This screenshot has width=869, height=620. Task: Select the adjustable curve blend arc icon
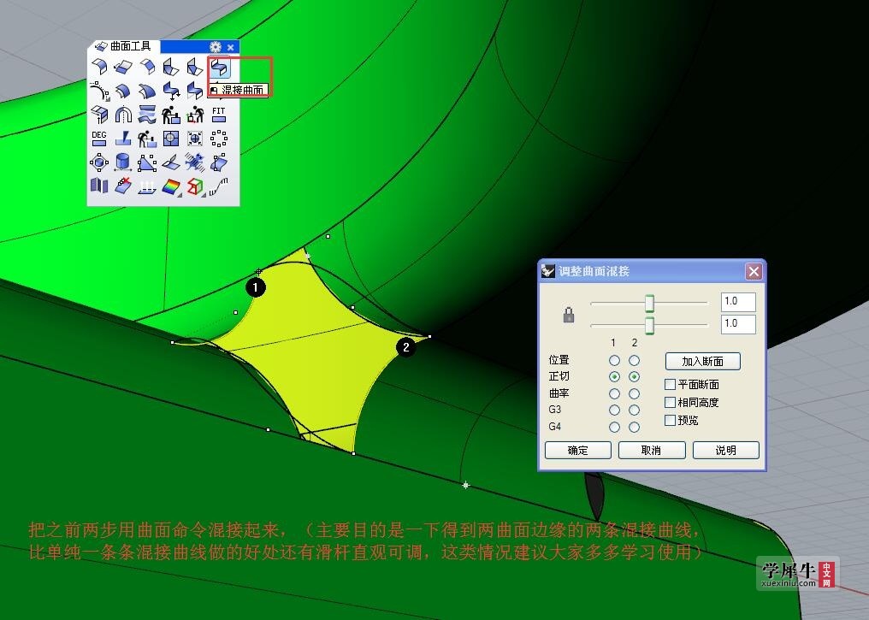tap(99, 91)
